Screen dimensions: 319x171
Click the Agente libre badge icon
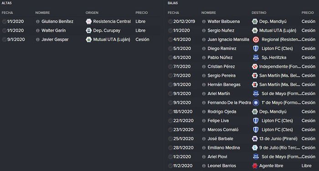(x=255, y=166)
